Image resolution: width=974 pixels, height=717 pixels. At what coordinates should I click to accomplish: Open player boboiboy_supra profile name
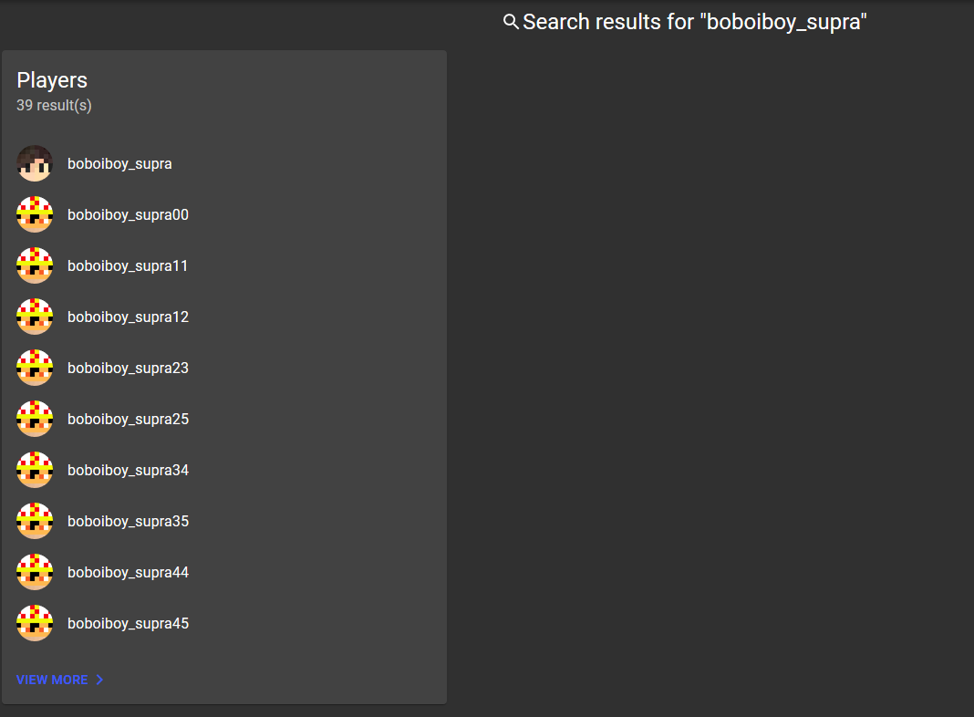119,164
